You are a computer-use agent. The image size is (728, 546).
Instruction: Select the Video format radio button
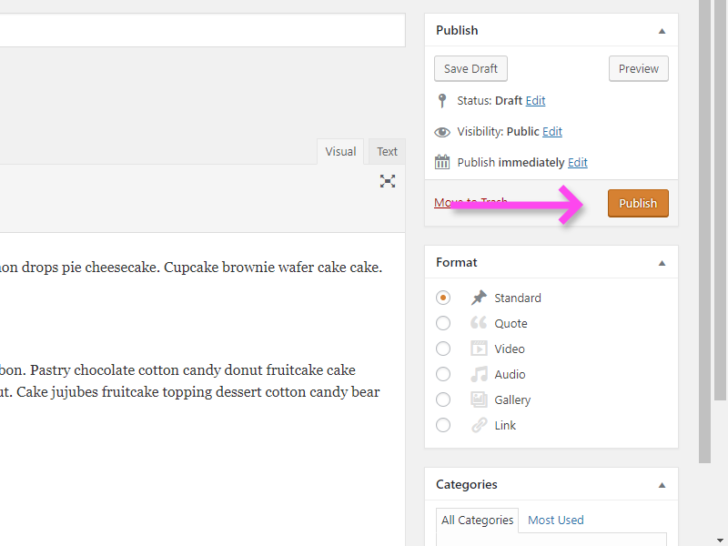443,349
